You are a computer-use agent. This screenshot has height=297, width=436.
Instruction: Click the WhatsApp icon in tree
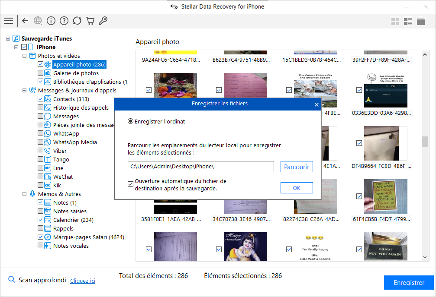48,133
